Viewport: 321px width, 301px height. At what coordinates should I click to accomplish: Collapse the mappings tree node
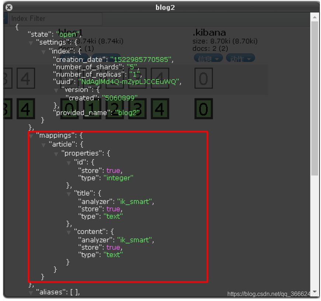pyautogui.click(x=31, y=136)
